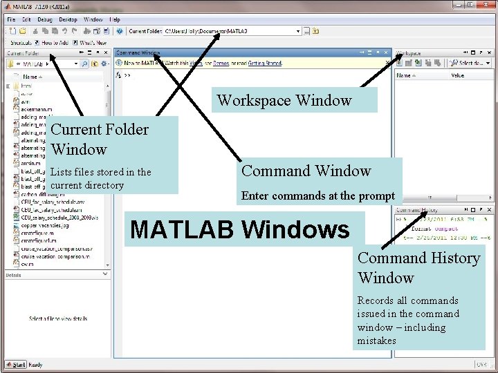Click the How to Add shortcut
The width and height of the screenshot is (498, 373).
coord(51,43)
